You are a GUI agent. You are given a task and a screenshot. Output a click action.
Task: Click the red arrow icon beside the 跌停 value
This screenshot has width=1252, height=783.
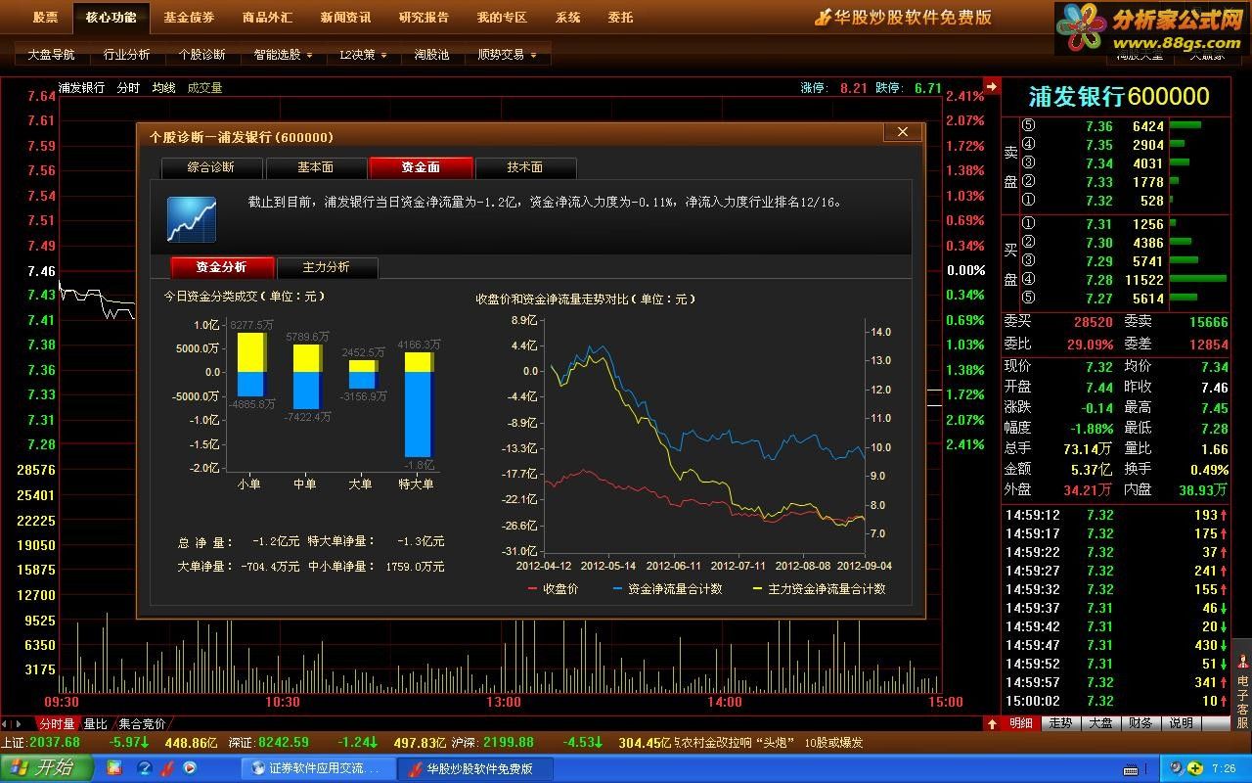tap(992, 87)
